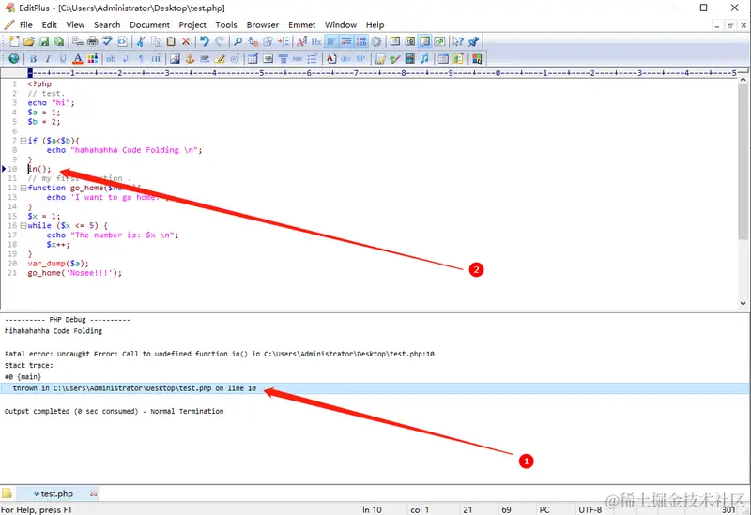The image size is (751, 515).
Task: Pin window with Always on Top icon
Action: [x=473, y=41]
